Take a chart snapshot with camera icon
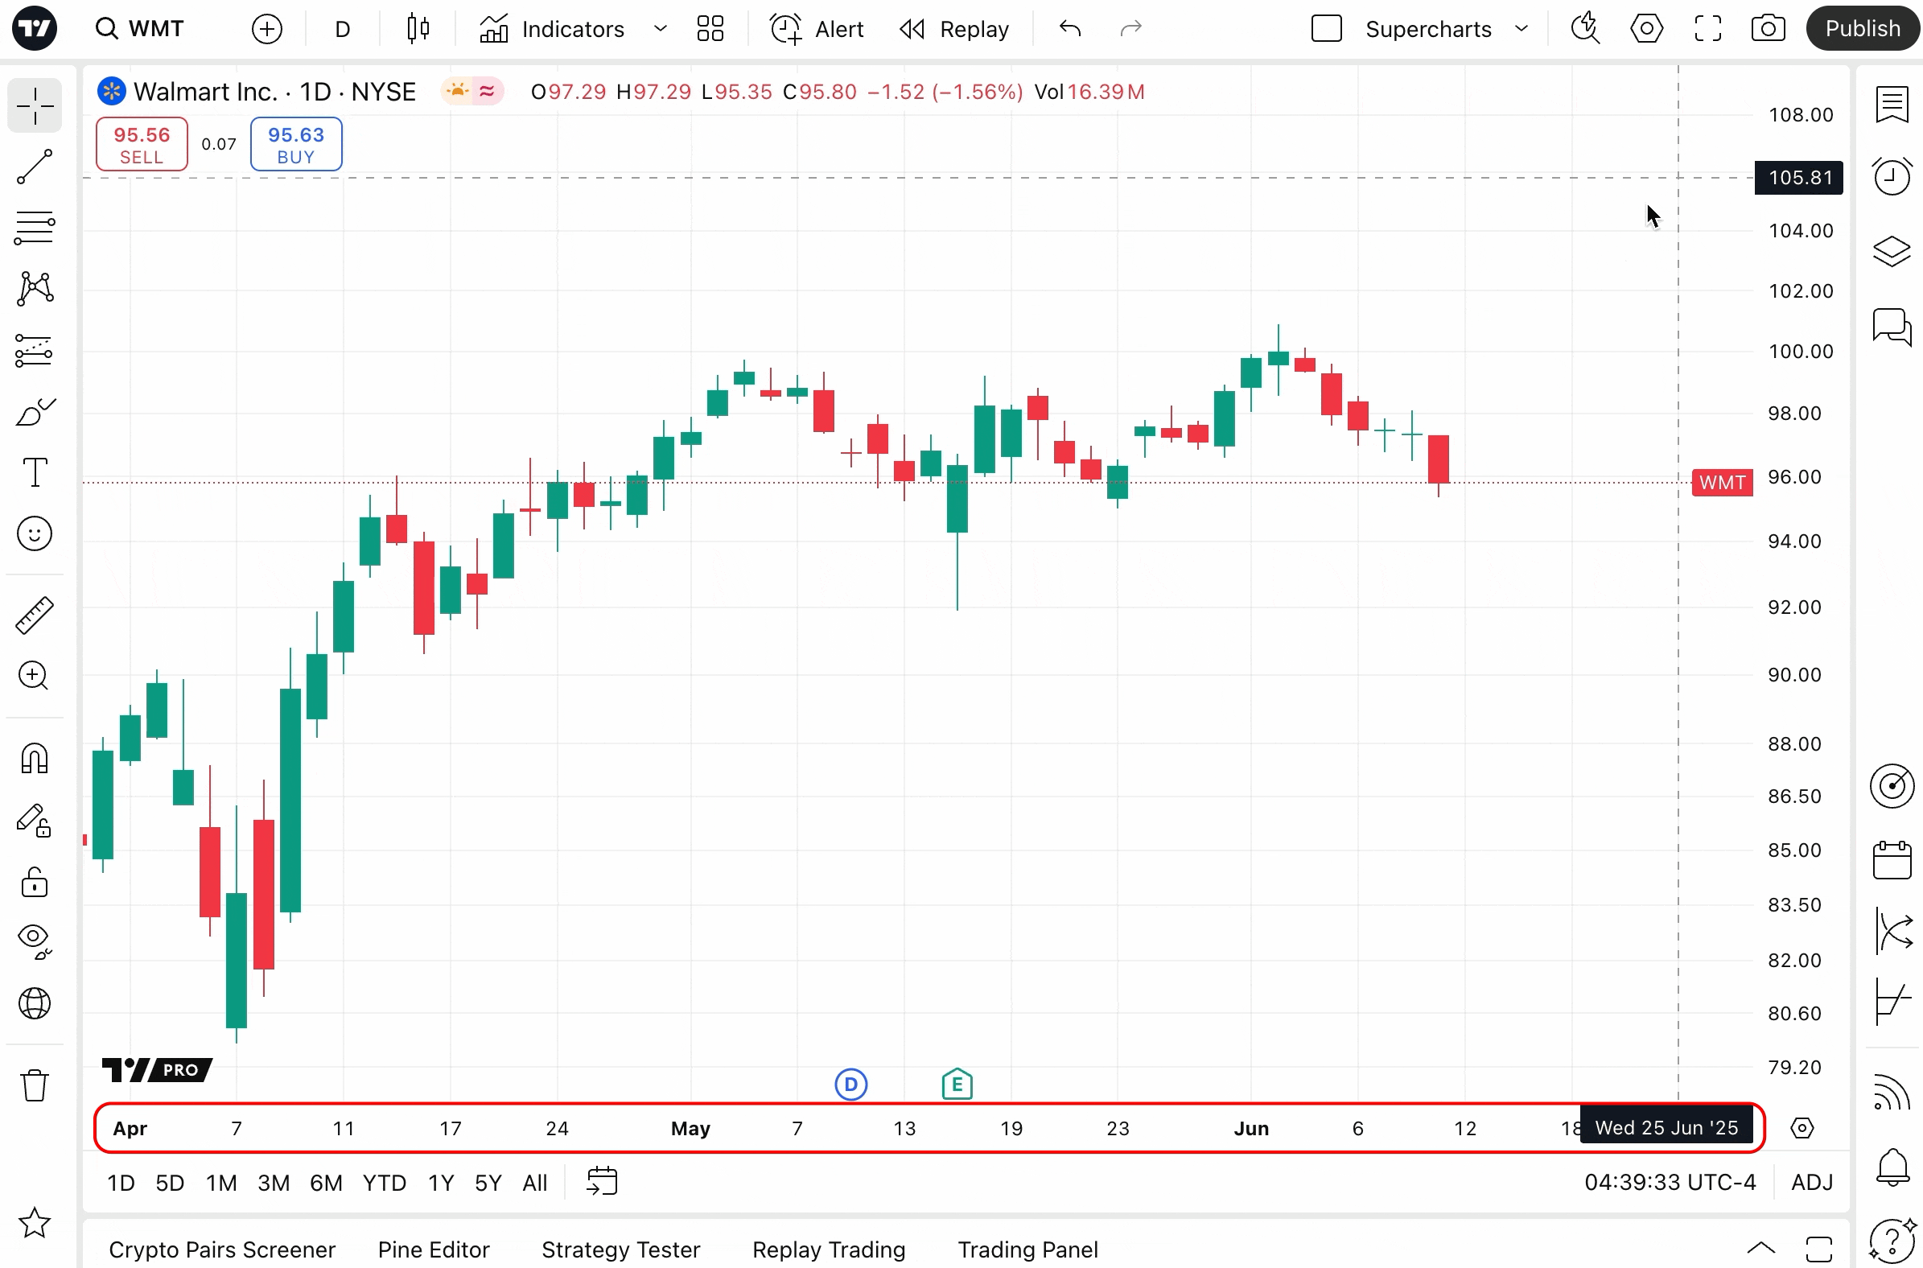 1768,29
